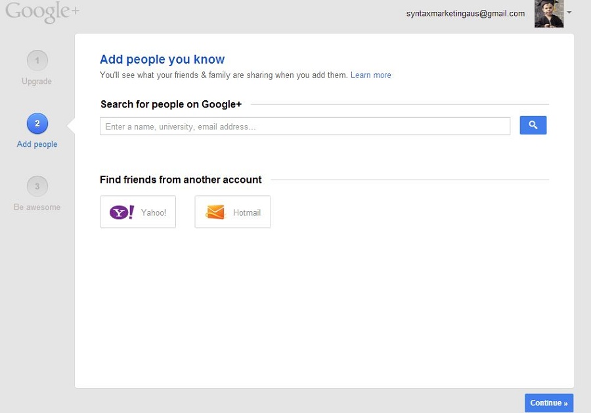This screenshot has height=413, width=591.
Task: Select step 1 Upgrade circle
Action: pyautogui.click(x=37, y=60)
